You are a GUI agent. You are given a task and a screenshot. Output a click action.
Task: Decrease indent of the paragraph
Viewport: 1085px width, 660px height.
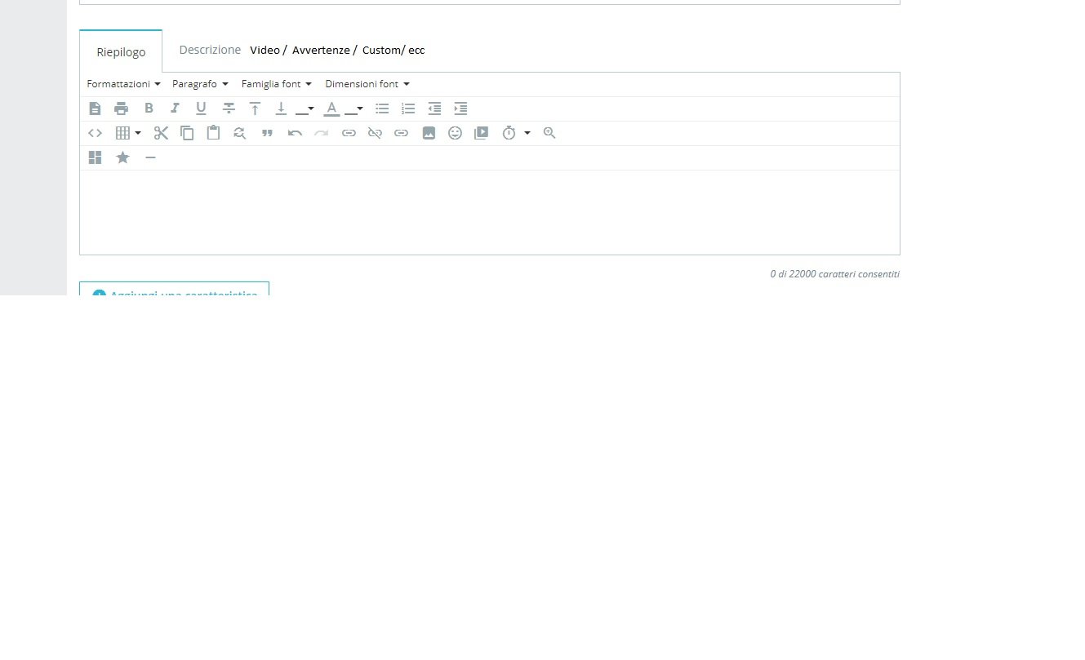point(434,109)
